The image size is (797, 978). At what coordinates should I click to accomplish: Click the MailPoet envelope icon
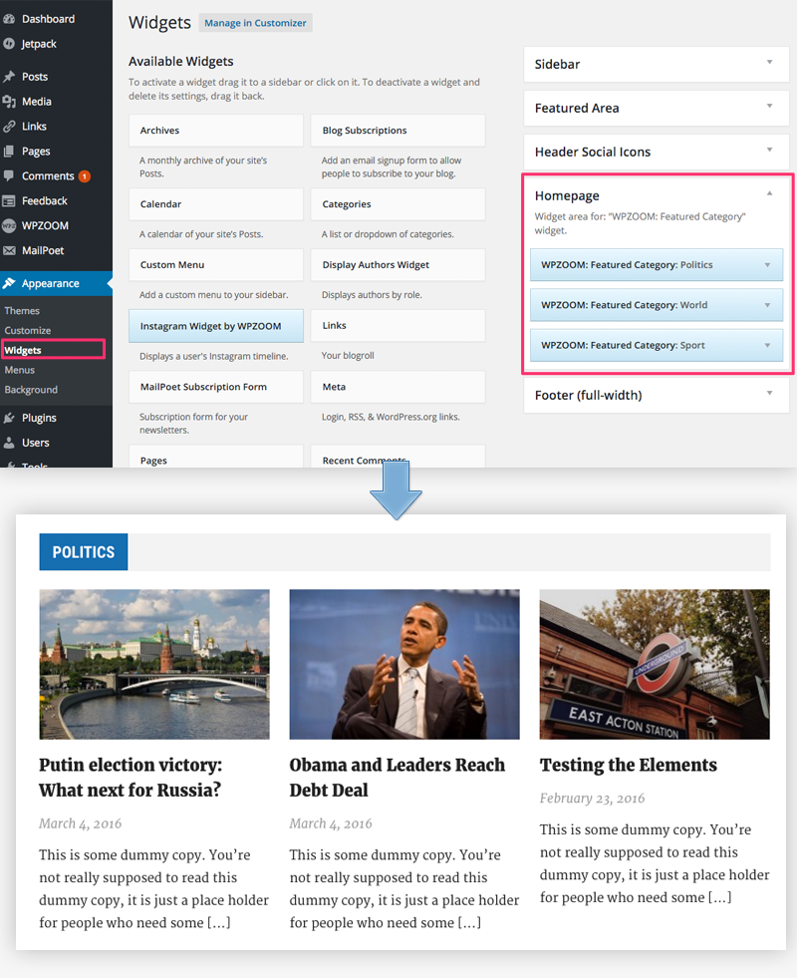point(9,251)
